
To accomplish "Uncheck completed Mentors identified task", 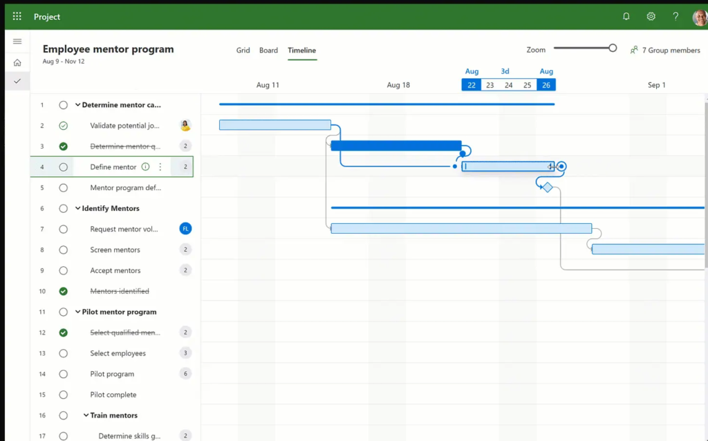I will pyautogui.click(x=64, y=291).
